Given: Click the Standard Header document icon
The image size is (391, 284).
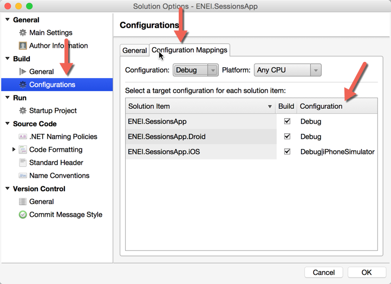Looking at the screenshot, I should click(23, 163).
